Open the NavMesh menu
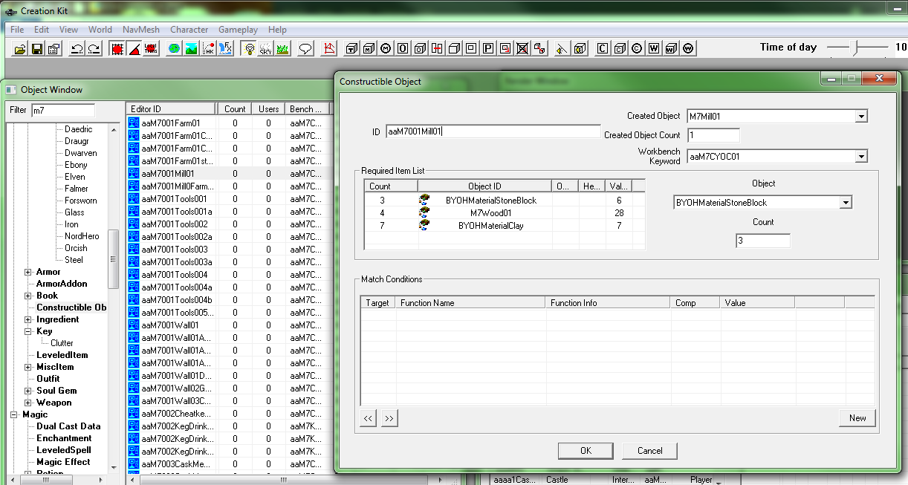908x485 pixels. (x=141, y=30)
